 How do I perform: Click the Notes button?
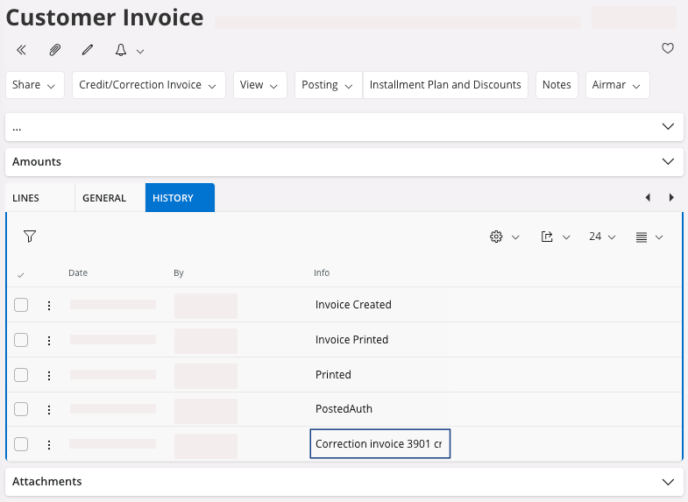[557, 85]
